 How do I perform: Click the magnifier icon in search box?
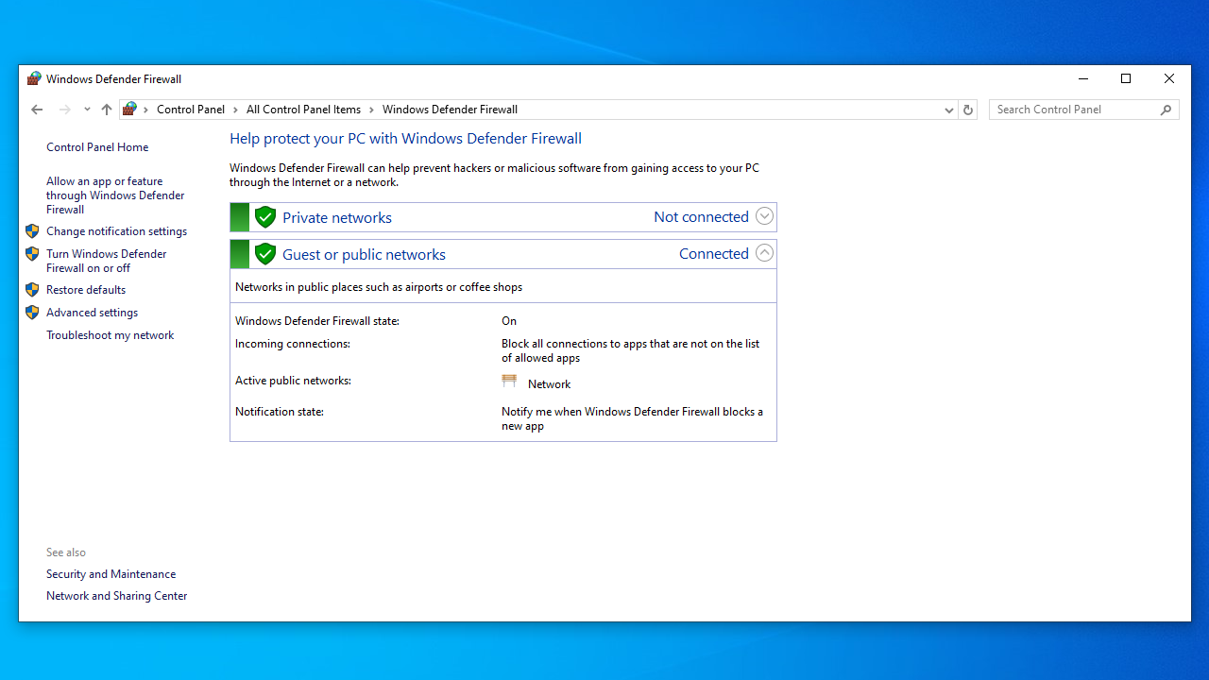pos(1166,110)
